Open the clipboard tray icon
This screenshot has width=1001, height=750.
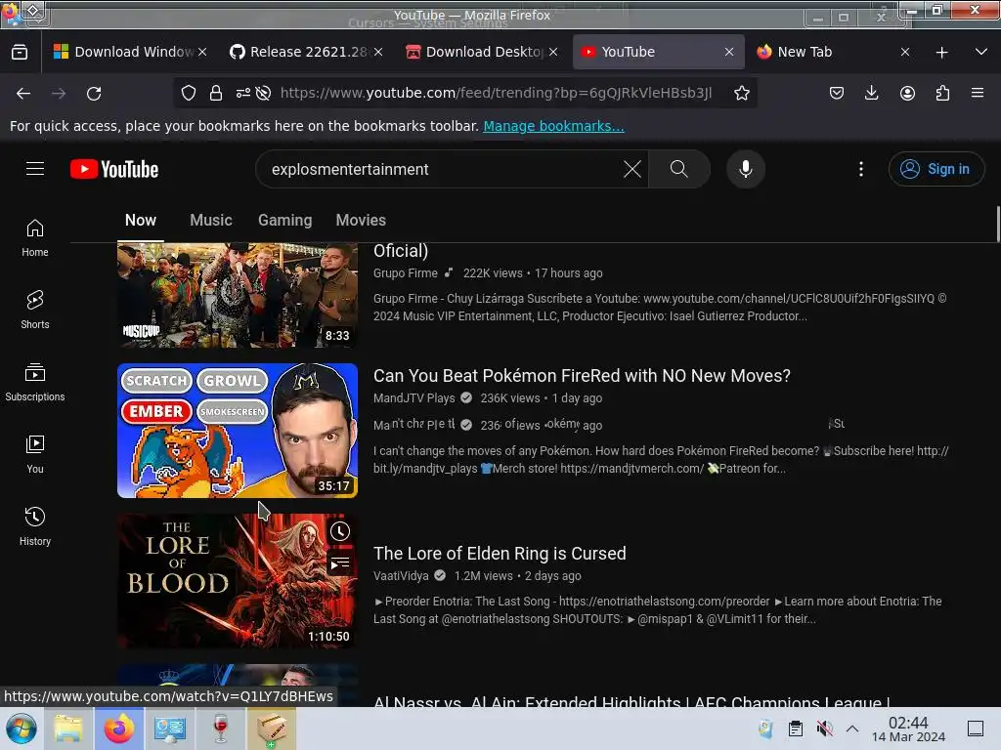coord(796,729)
